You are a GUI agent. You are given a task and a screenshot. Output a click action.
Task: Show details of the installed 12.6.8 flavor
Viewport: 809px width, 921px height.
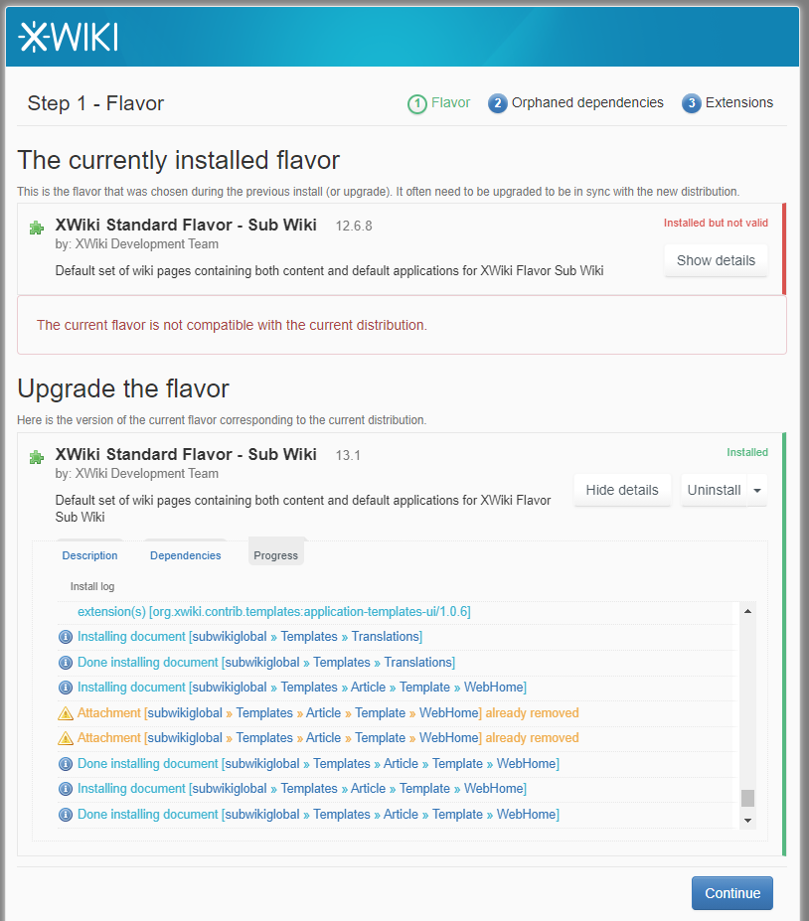click(x=716, y=260)
